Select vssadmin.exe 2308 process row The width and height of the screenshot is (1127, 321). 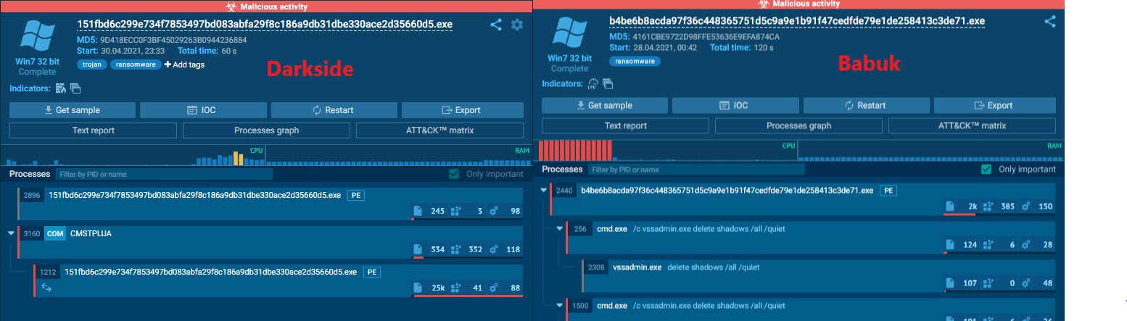(x=818, y=275)
